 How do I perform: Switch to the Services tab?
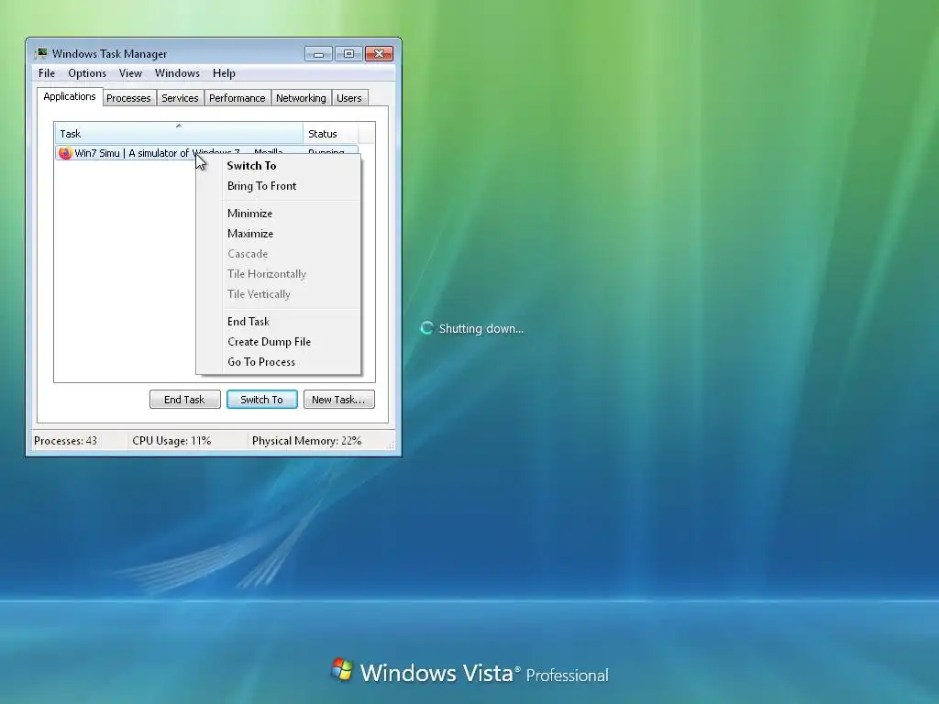click(x=180, y=98)
